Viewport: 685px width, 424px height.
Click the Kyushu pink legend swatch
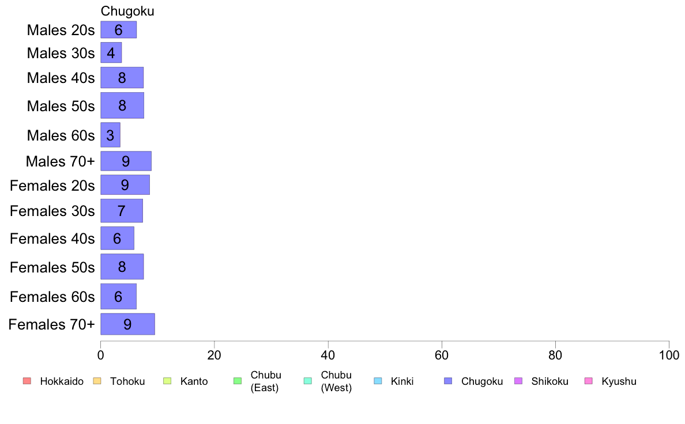point(589,381)
